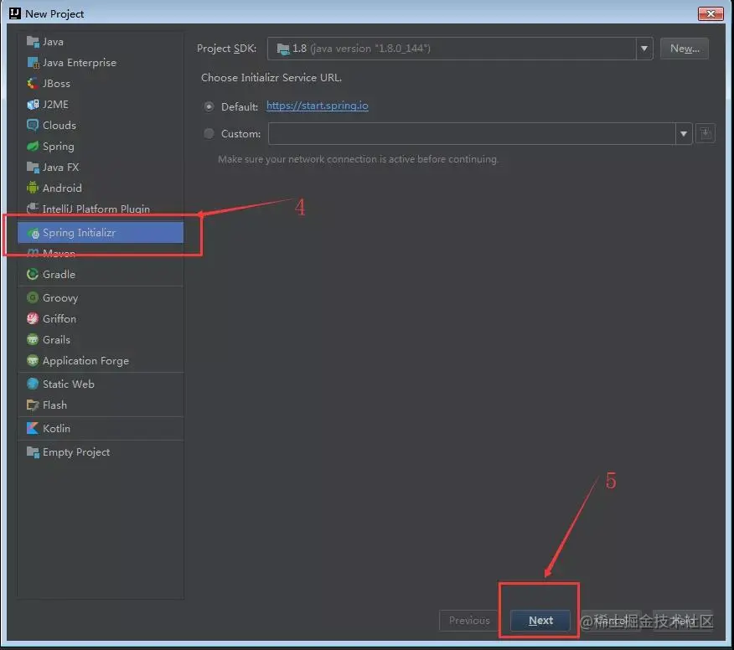
Task: Click the Java FX folder icon
Action: tap(33, 167)
